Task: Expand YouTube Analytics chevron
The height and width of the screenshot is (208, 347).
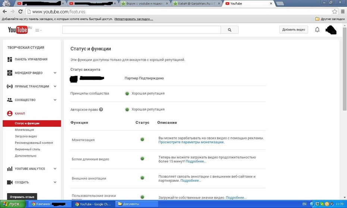Action: pyautogui.click(x=55, y=168)
